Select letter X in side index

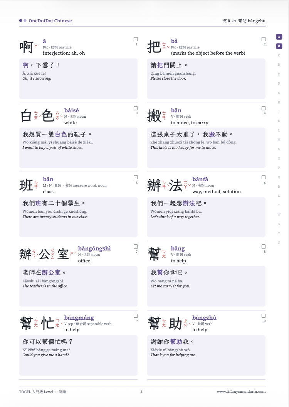point(279,224)
